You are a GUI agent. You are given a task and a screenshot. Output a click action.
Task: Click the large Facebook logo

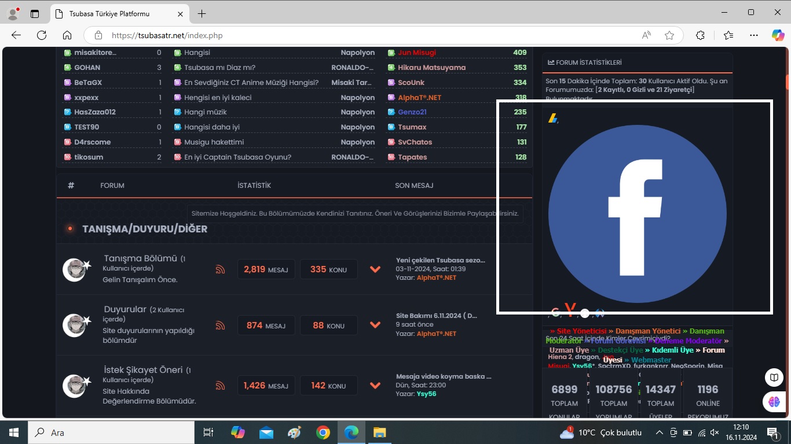638,214
